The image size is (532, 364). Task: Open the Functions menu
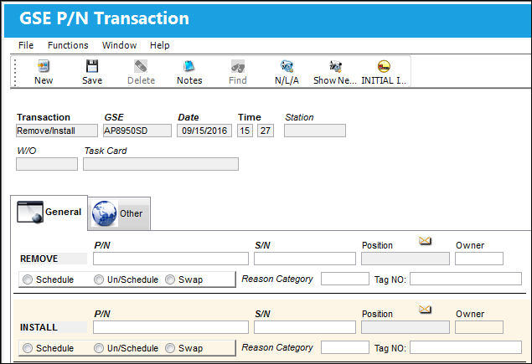coord(68,45)
